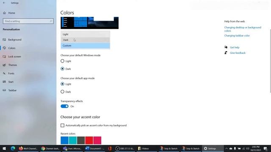Click the settings page vertical scrollbar

coord(270,61)
